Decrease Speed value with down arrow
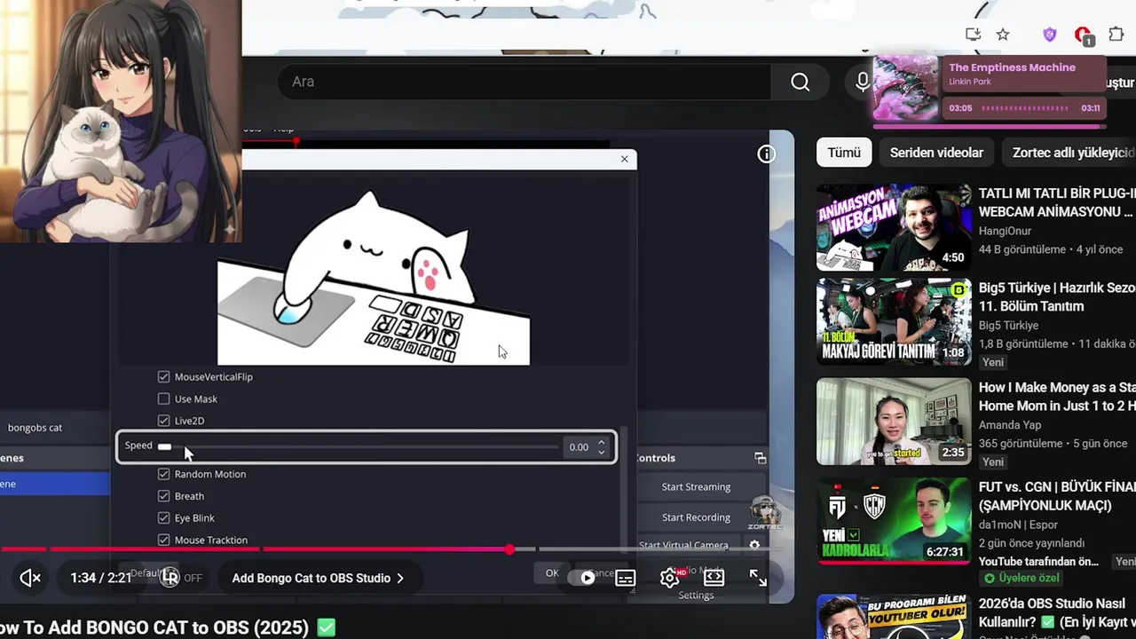This screenshot has height=639, width=1136. tap(601, 452)
